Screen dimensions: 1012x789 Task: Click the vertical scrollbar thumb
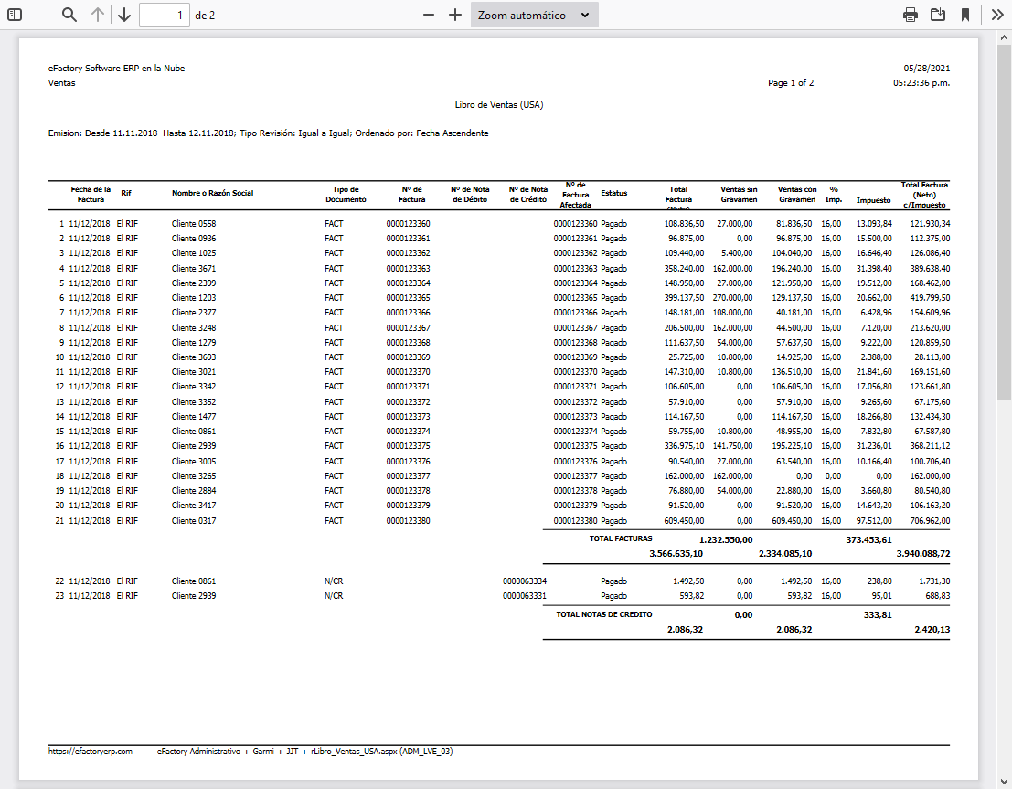[x=1004, y=219]
